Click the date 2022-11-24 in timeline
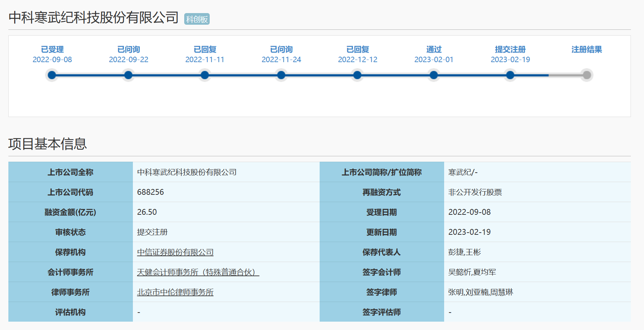Image resolution: width=644 pixels, height=330 pixels. (281, 60)
